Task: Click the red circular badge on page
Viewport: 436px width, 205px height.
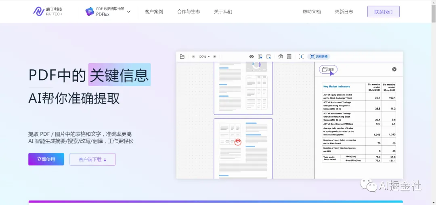Action: click(238, 142)
